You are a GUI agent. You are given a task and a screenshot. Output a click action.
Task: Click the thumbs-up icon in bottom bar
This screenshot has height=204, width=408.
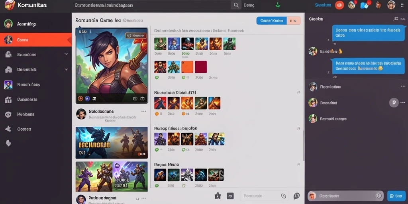(218, 196)
